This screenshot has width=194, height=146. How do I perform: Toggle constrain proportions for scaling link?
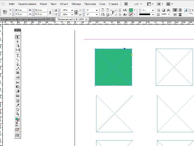pos(76,12)
